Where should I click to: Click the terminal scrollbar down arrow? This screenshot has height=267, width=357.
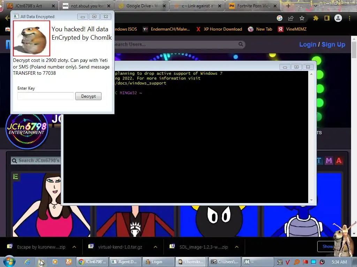(311, 200)
